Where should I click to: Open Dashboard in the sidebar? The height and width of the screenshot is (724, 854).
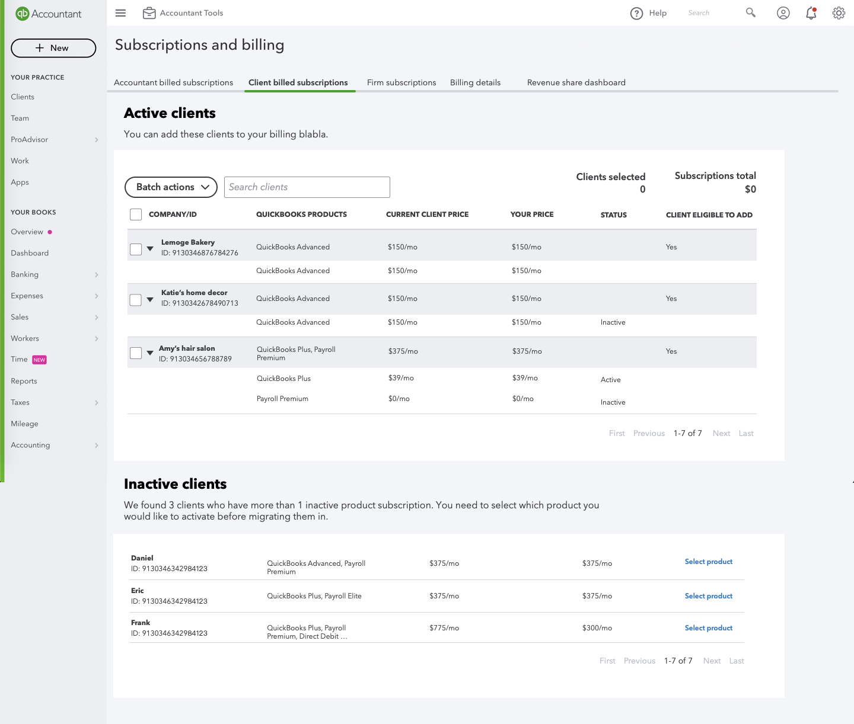point(30,254)
